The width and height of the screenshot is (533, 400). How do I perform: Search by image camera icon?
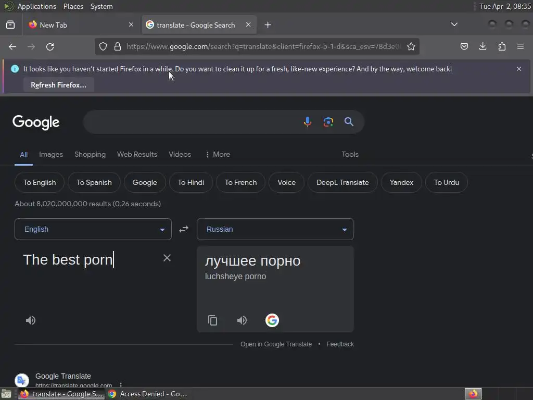tap(328, 122)
